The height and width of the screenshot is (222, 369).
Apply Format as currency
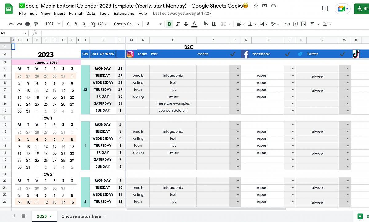coord(68,24)
